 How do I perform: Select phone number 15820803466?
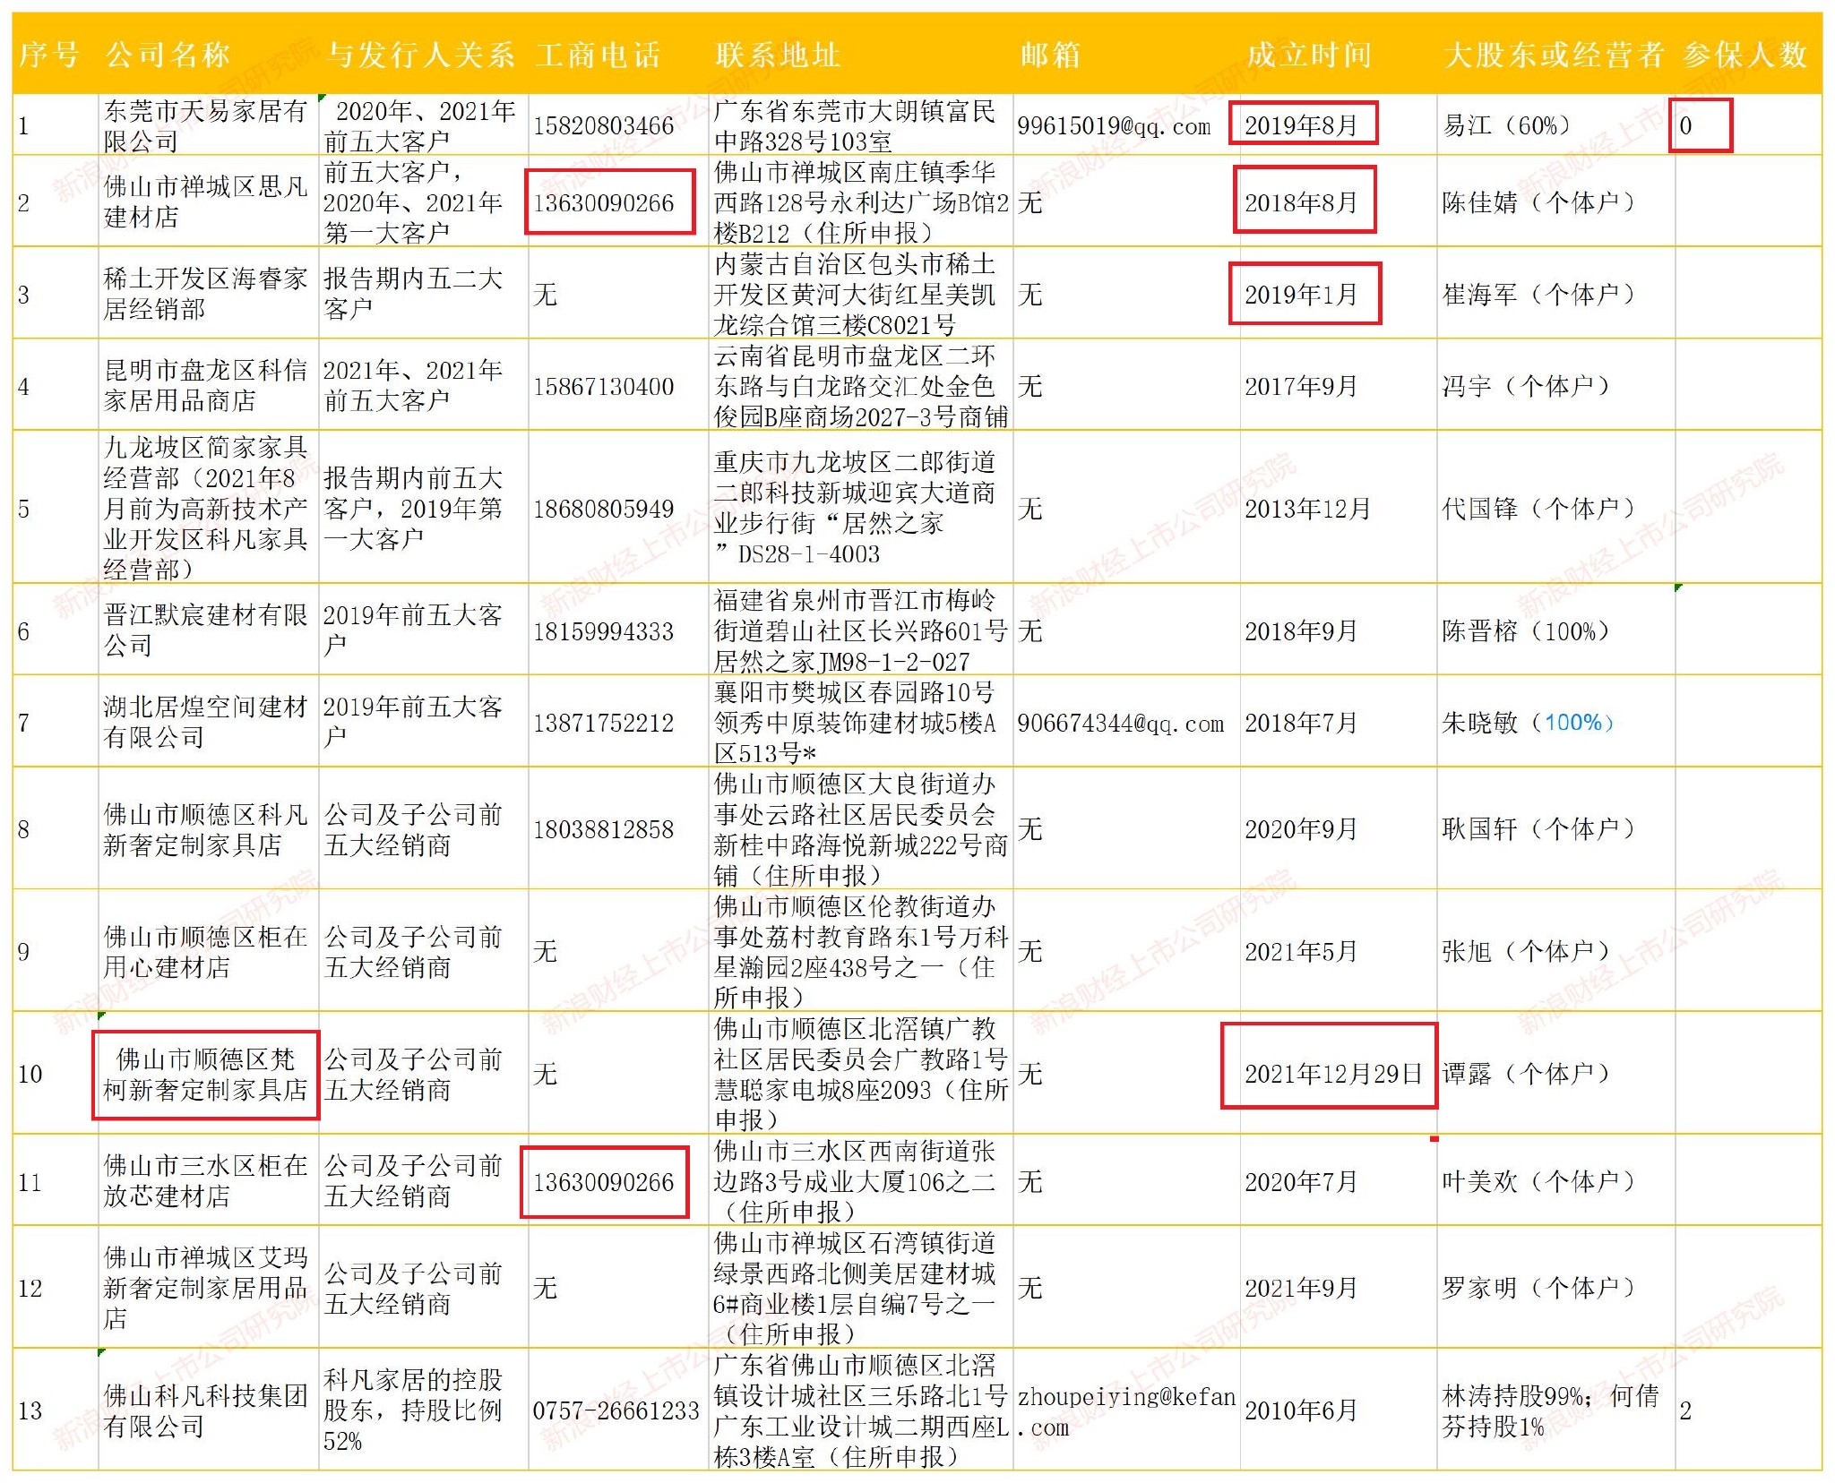point(603,125)
